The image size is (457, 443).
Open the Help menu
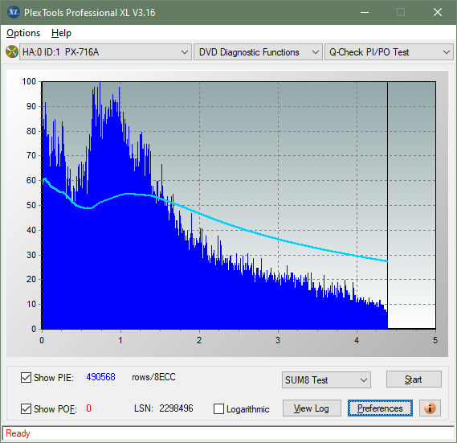click(x=61, y=33)
